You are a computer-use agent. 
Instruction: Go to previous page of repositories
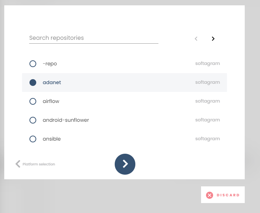[196, 39]
